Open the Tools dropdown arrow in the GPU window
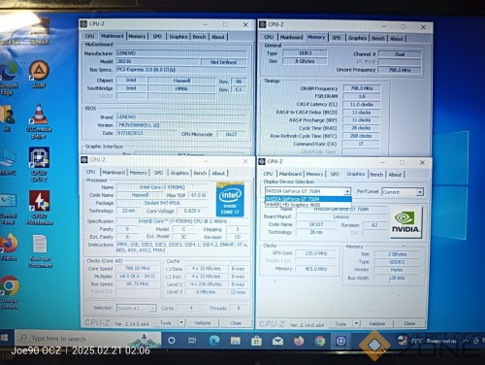Screen dimensions: 485x365 [x=356, y=323]
